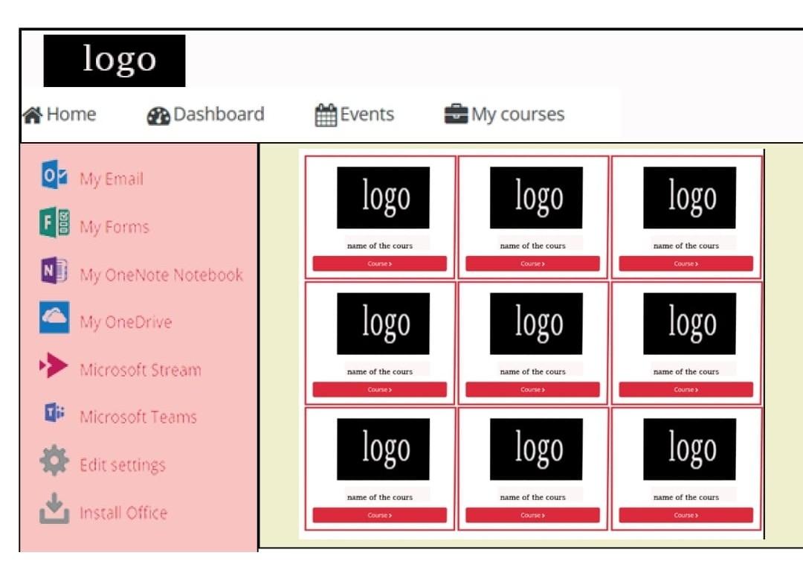803x567 pixels.
Task: Switch to the Events section
Action: [x=367, y=114]
